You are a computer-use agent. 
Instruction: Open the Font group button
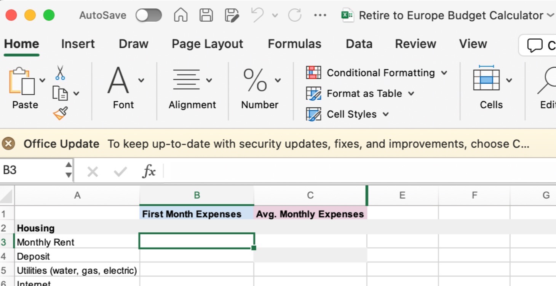click(123, 87)
